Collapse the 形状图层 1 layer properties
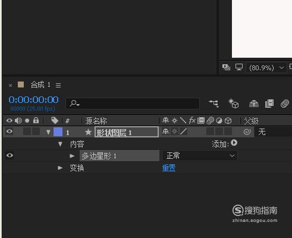292x238 pixels. [48, 132]
